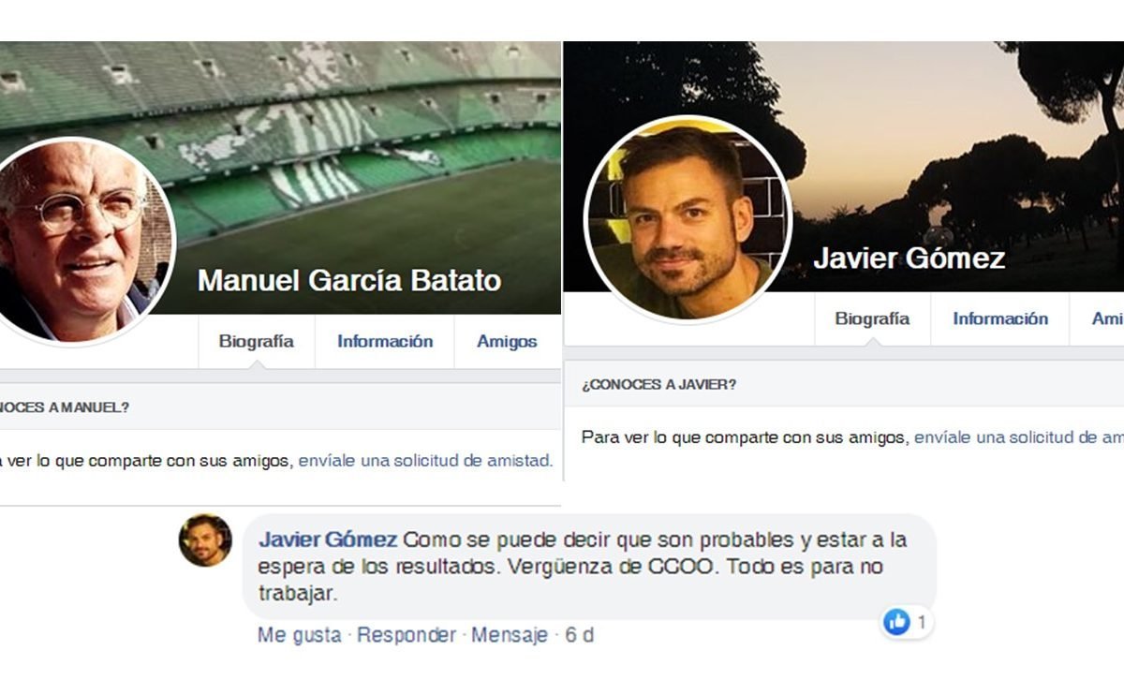Open Javier's Información tab

tap(1000, 319)
